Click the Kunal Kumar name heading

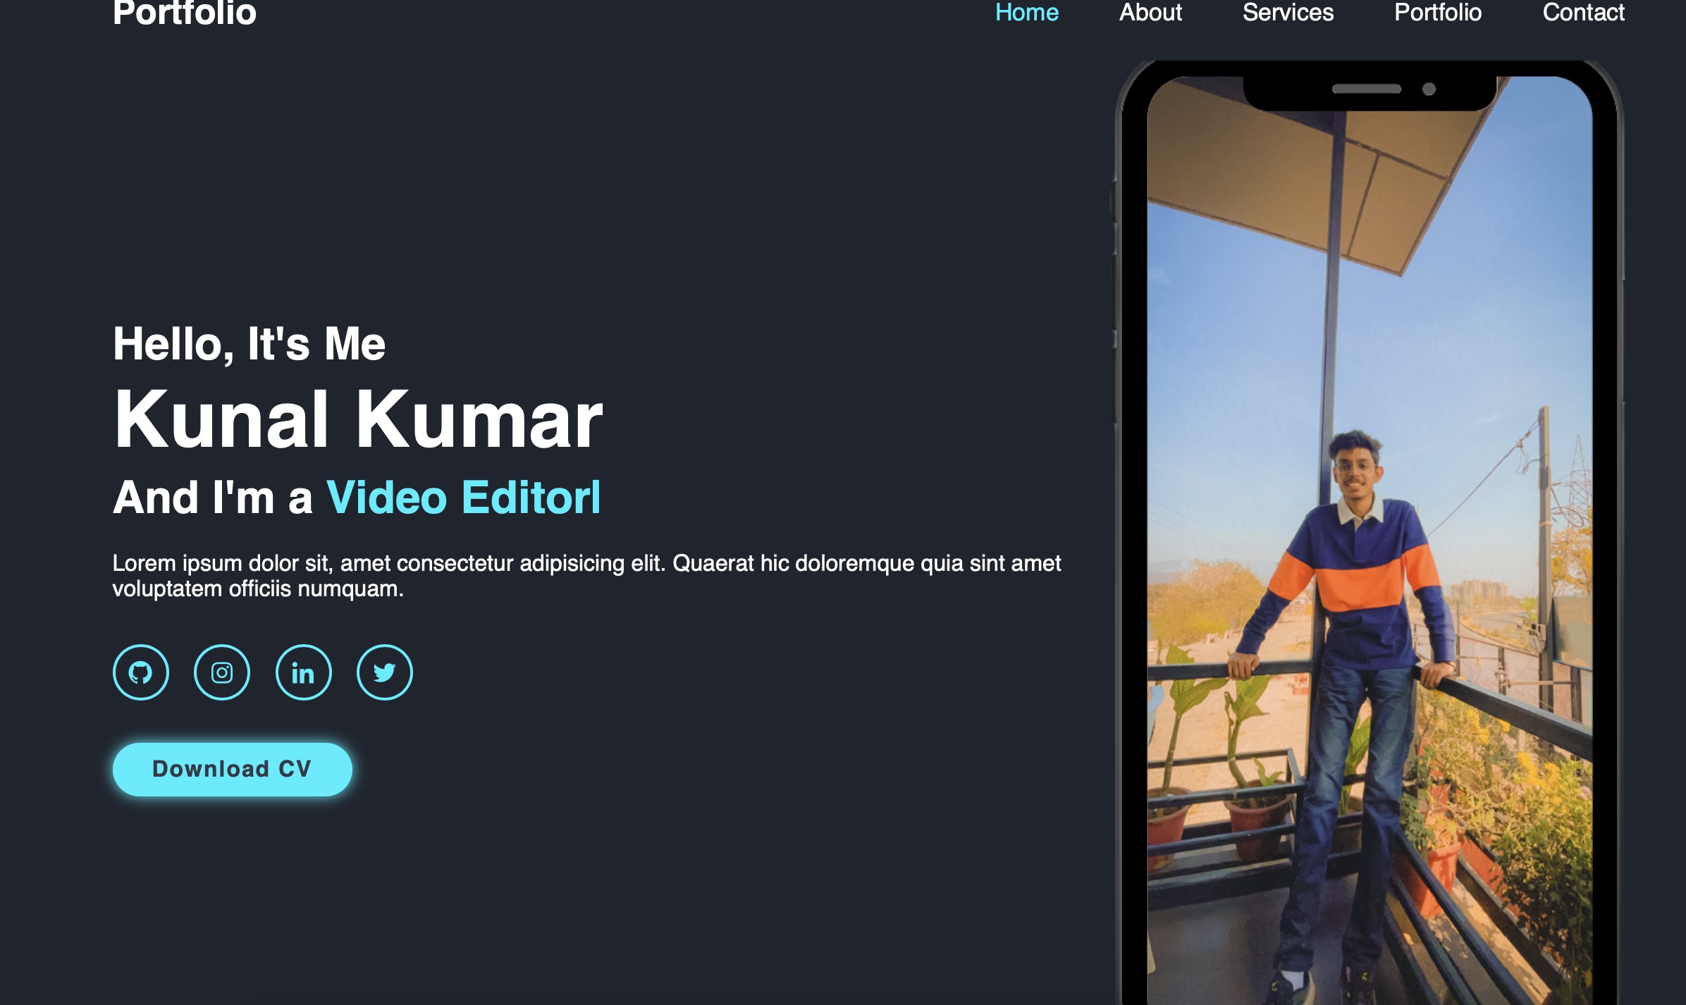(x=358, y=419)
